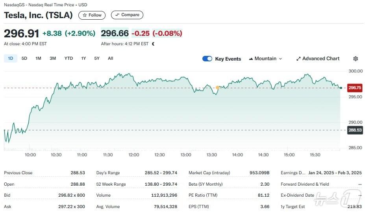Select the 5Y time range
This screenshot has width=365, height=212.
tap(97, 58)
